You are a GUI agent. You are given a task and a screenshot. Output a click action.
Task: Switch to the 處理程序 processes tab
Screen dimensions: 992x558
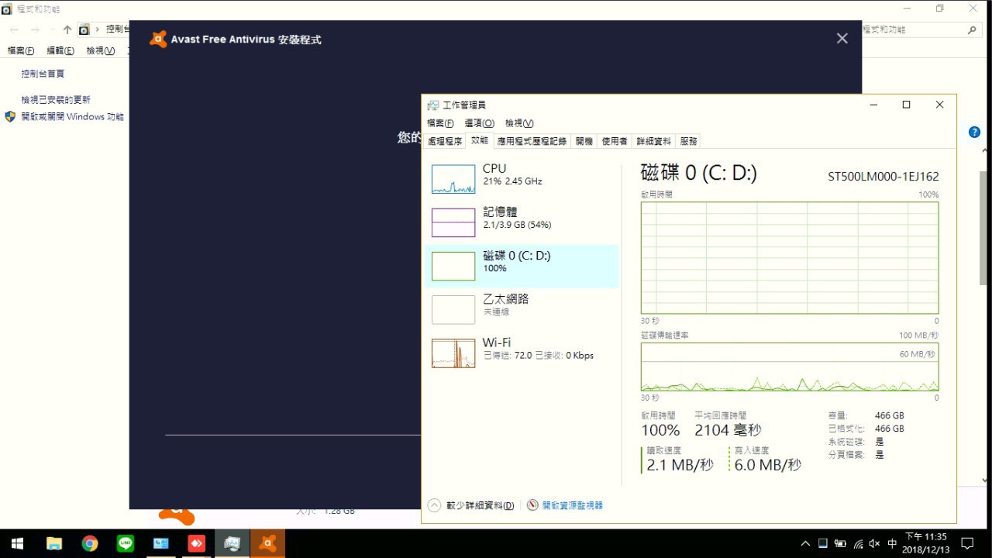pyautogui.click(x=445, y=141)
